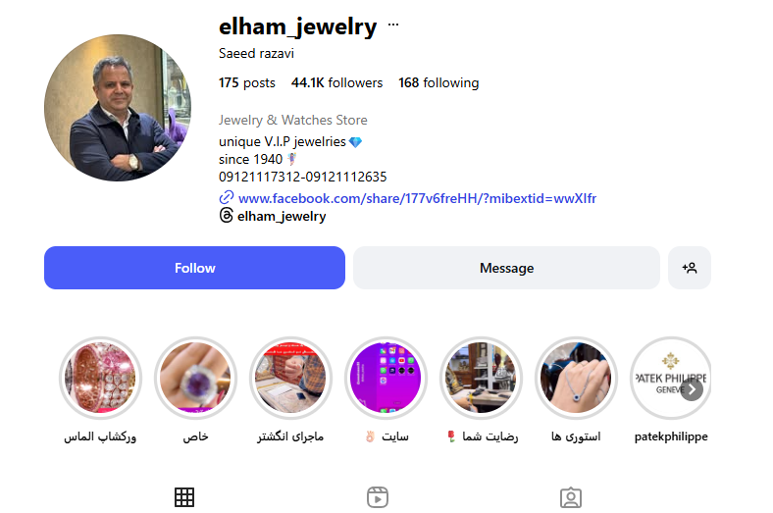
Task: Open the tagged photos tab
Action: 571,497
